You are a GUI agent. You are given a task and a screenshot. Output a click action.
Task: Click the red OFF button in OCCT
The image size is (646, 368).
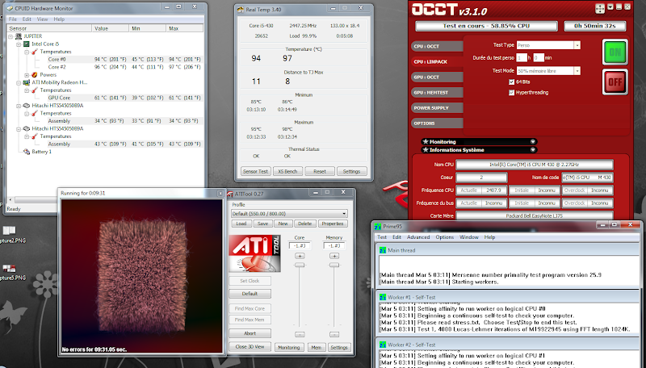(x=615, y=82)
